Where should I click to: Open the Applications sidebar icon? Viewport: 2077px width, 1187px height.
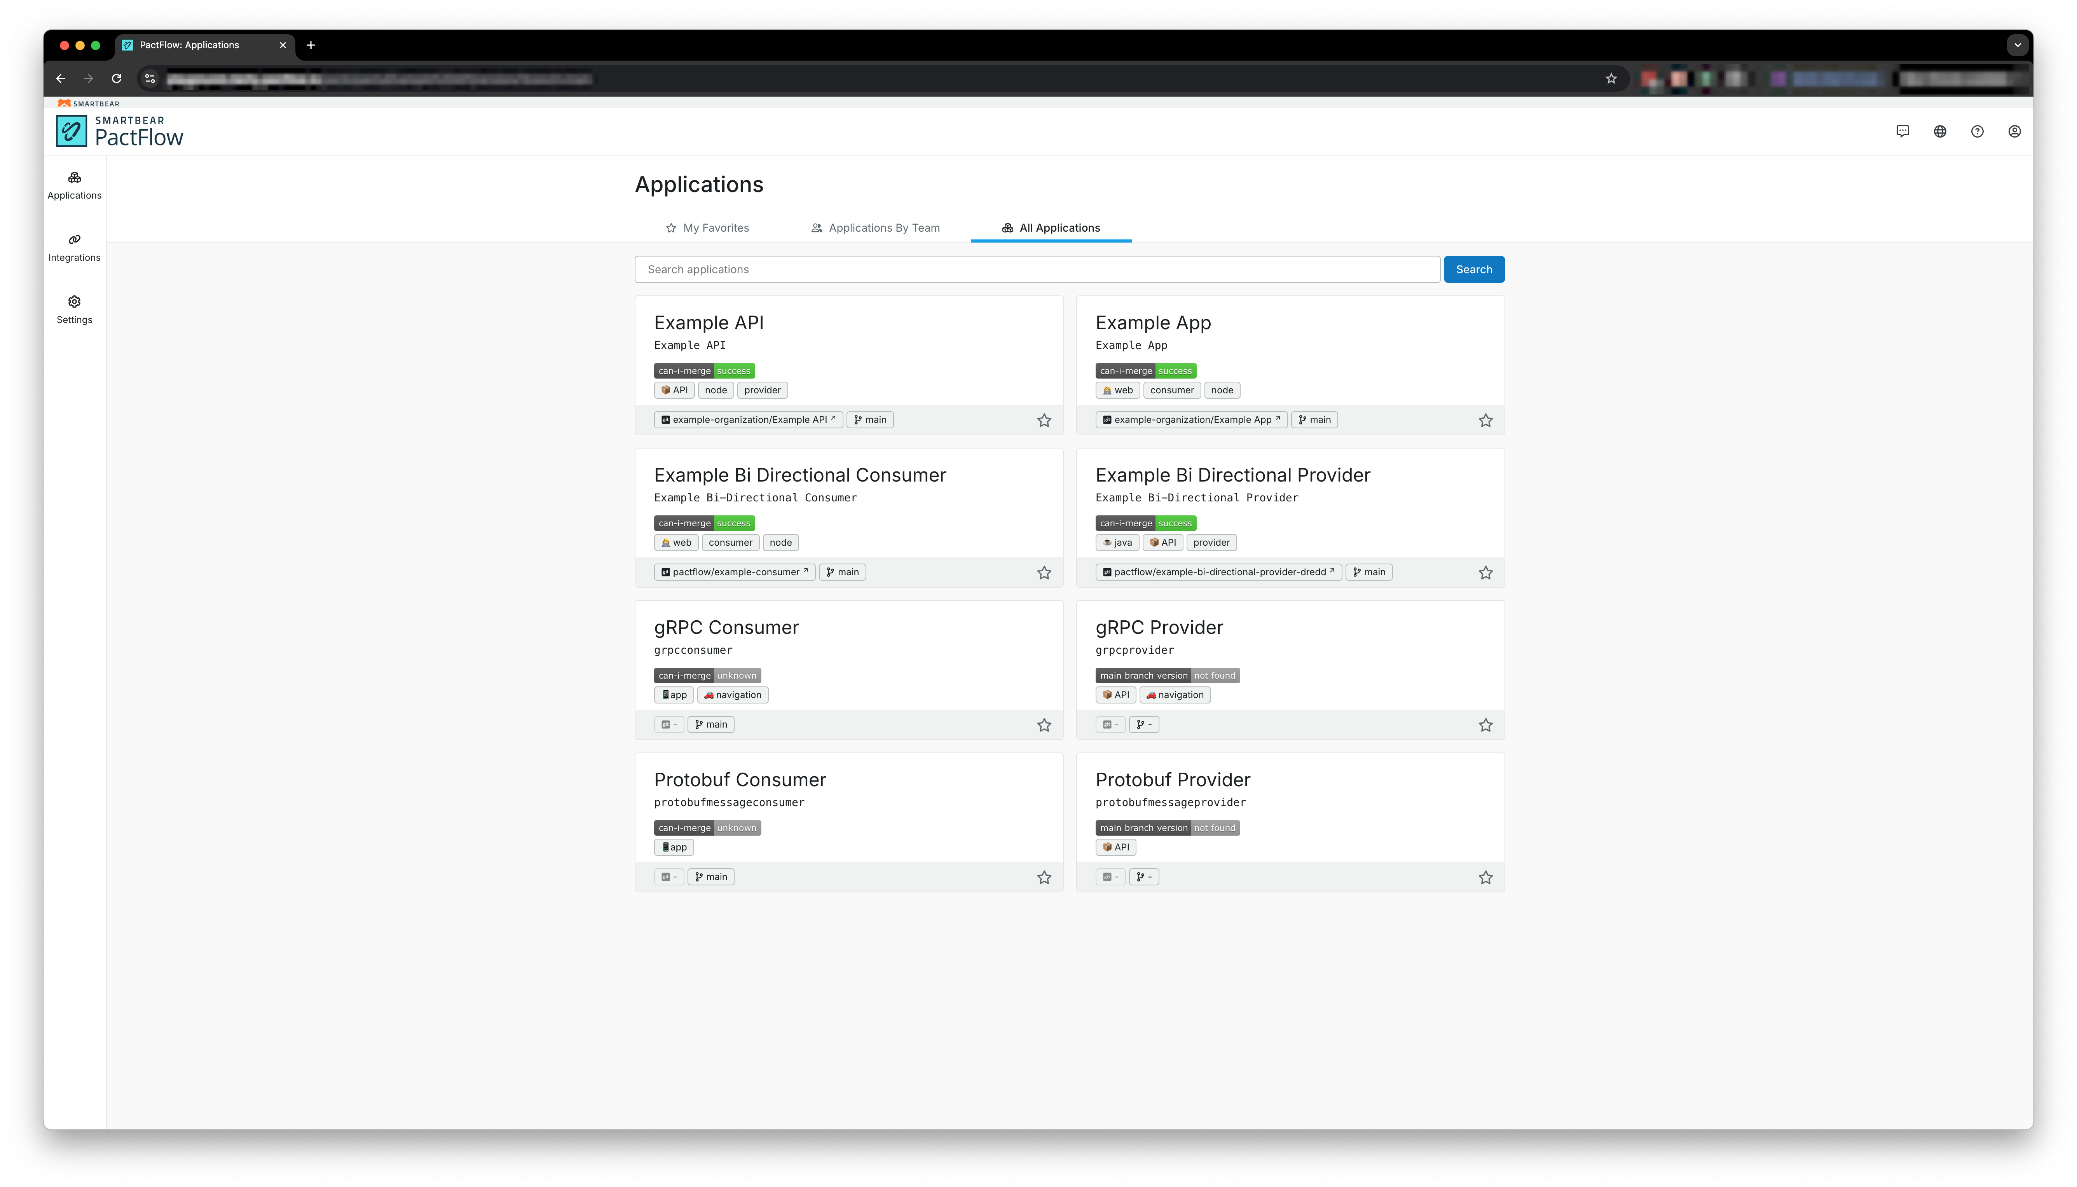[74, 185]
